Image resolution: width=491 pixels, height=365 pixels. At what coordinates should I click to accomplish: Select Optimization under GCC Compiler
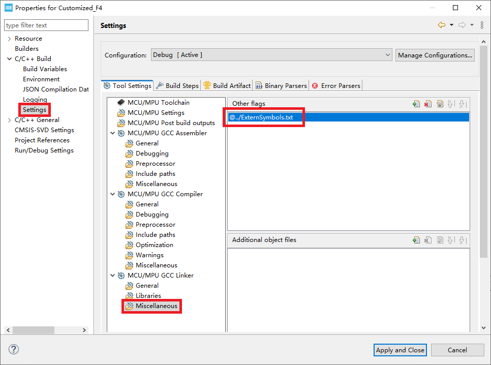154,245
